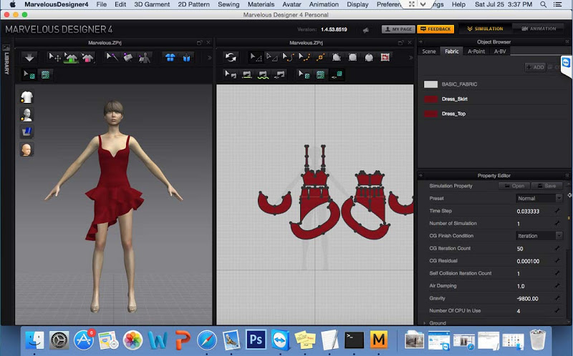Select the Dress_Top red swatch
The image size is (573, 356).
(x=430, y=114)
